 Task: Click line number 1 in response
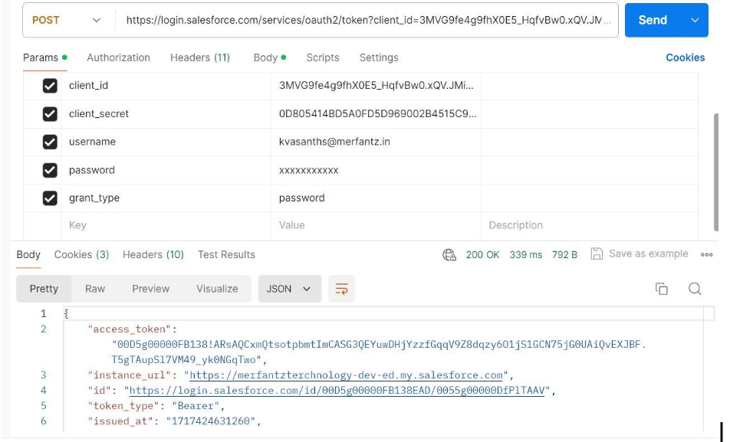coord(43,313)
